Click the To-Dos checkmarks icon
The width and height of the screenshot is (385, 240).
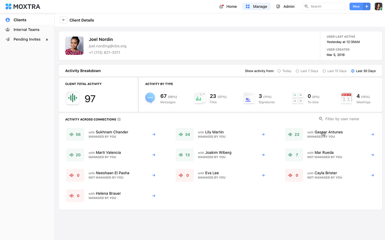tap(297, 98)
